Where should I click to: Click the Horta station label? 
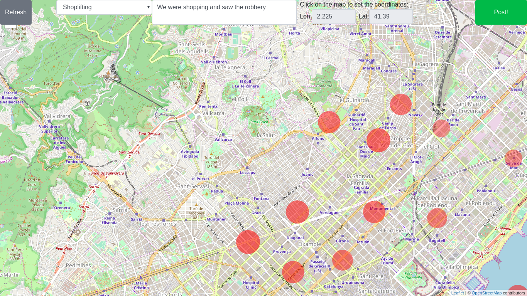[294, 33]
